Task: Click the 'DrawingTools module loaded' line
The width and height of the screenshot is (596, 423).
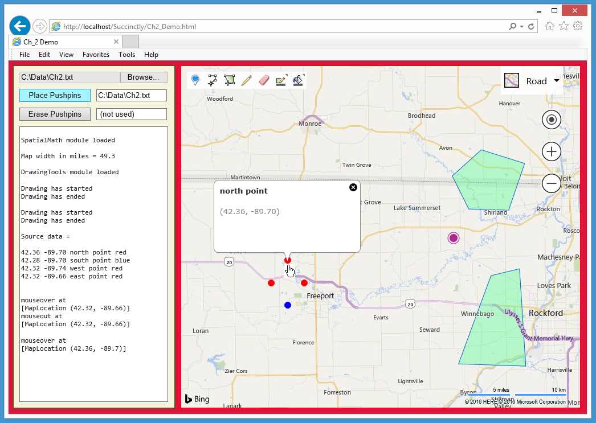Action: pyautogui.click(x=70, y=172)
